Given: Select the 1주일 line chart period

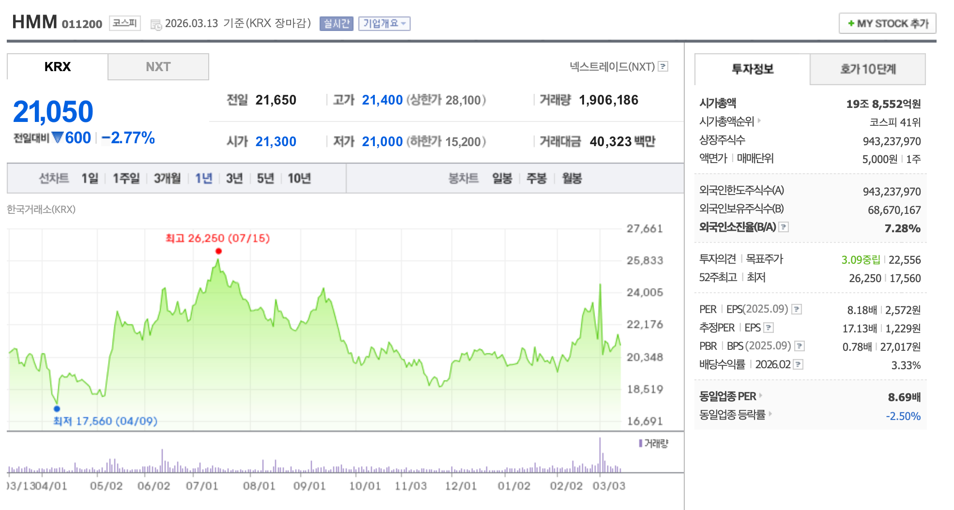Looking at the screenshot, I should coord(126,179).
